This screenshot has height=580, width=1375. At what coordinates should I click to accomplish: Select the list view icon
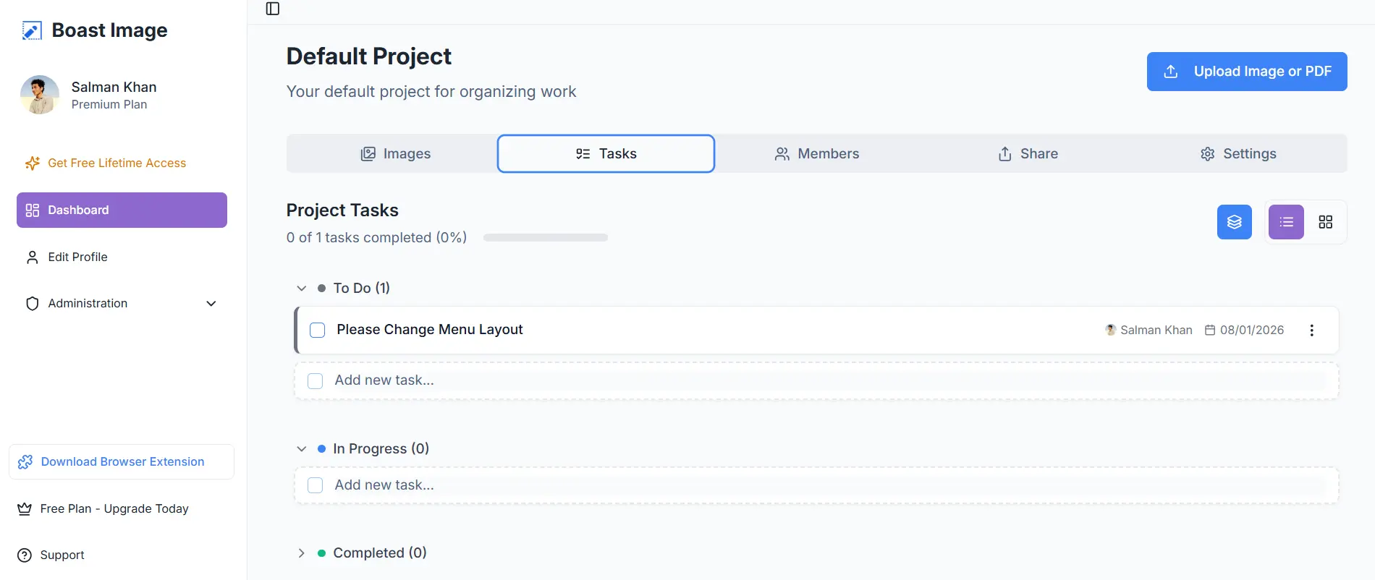pyautogui.click(x=1285, y=221)
